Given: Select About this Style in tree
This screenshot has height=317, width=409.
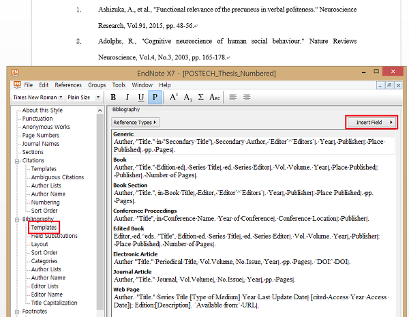Looking at the screenshot, I should coord(42,110).
